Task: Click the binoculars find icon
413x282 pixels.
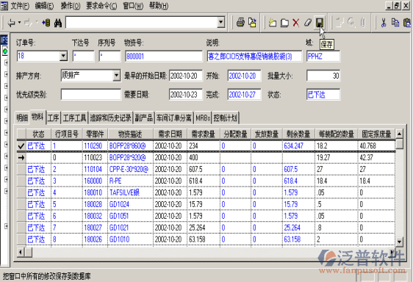Action: 58,23
